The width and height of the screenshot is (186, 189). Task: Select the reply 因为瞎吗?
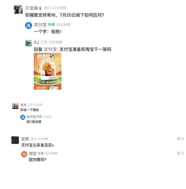37,160
